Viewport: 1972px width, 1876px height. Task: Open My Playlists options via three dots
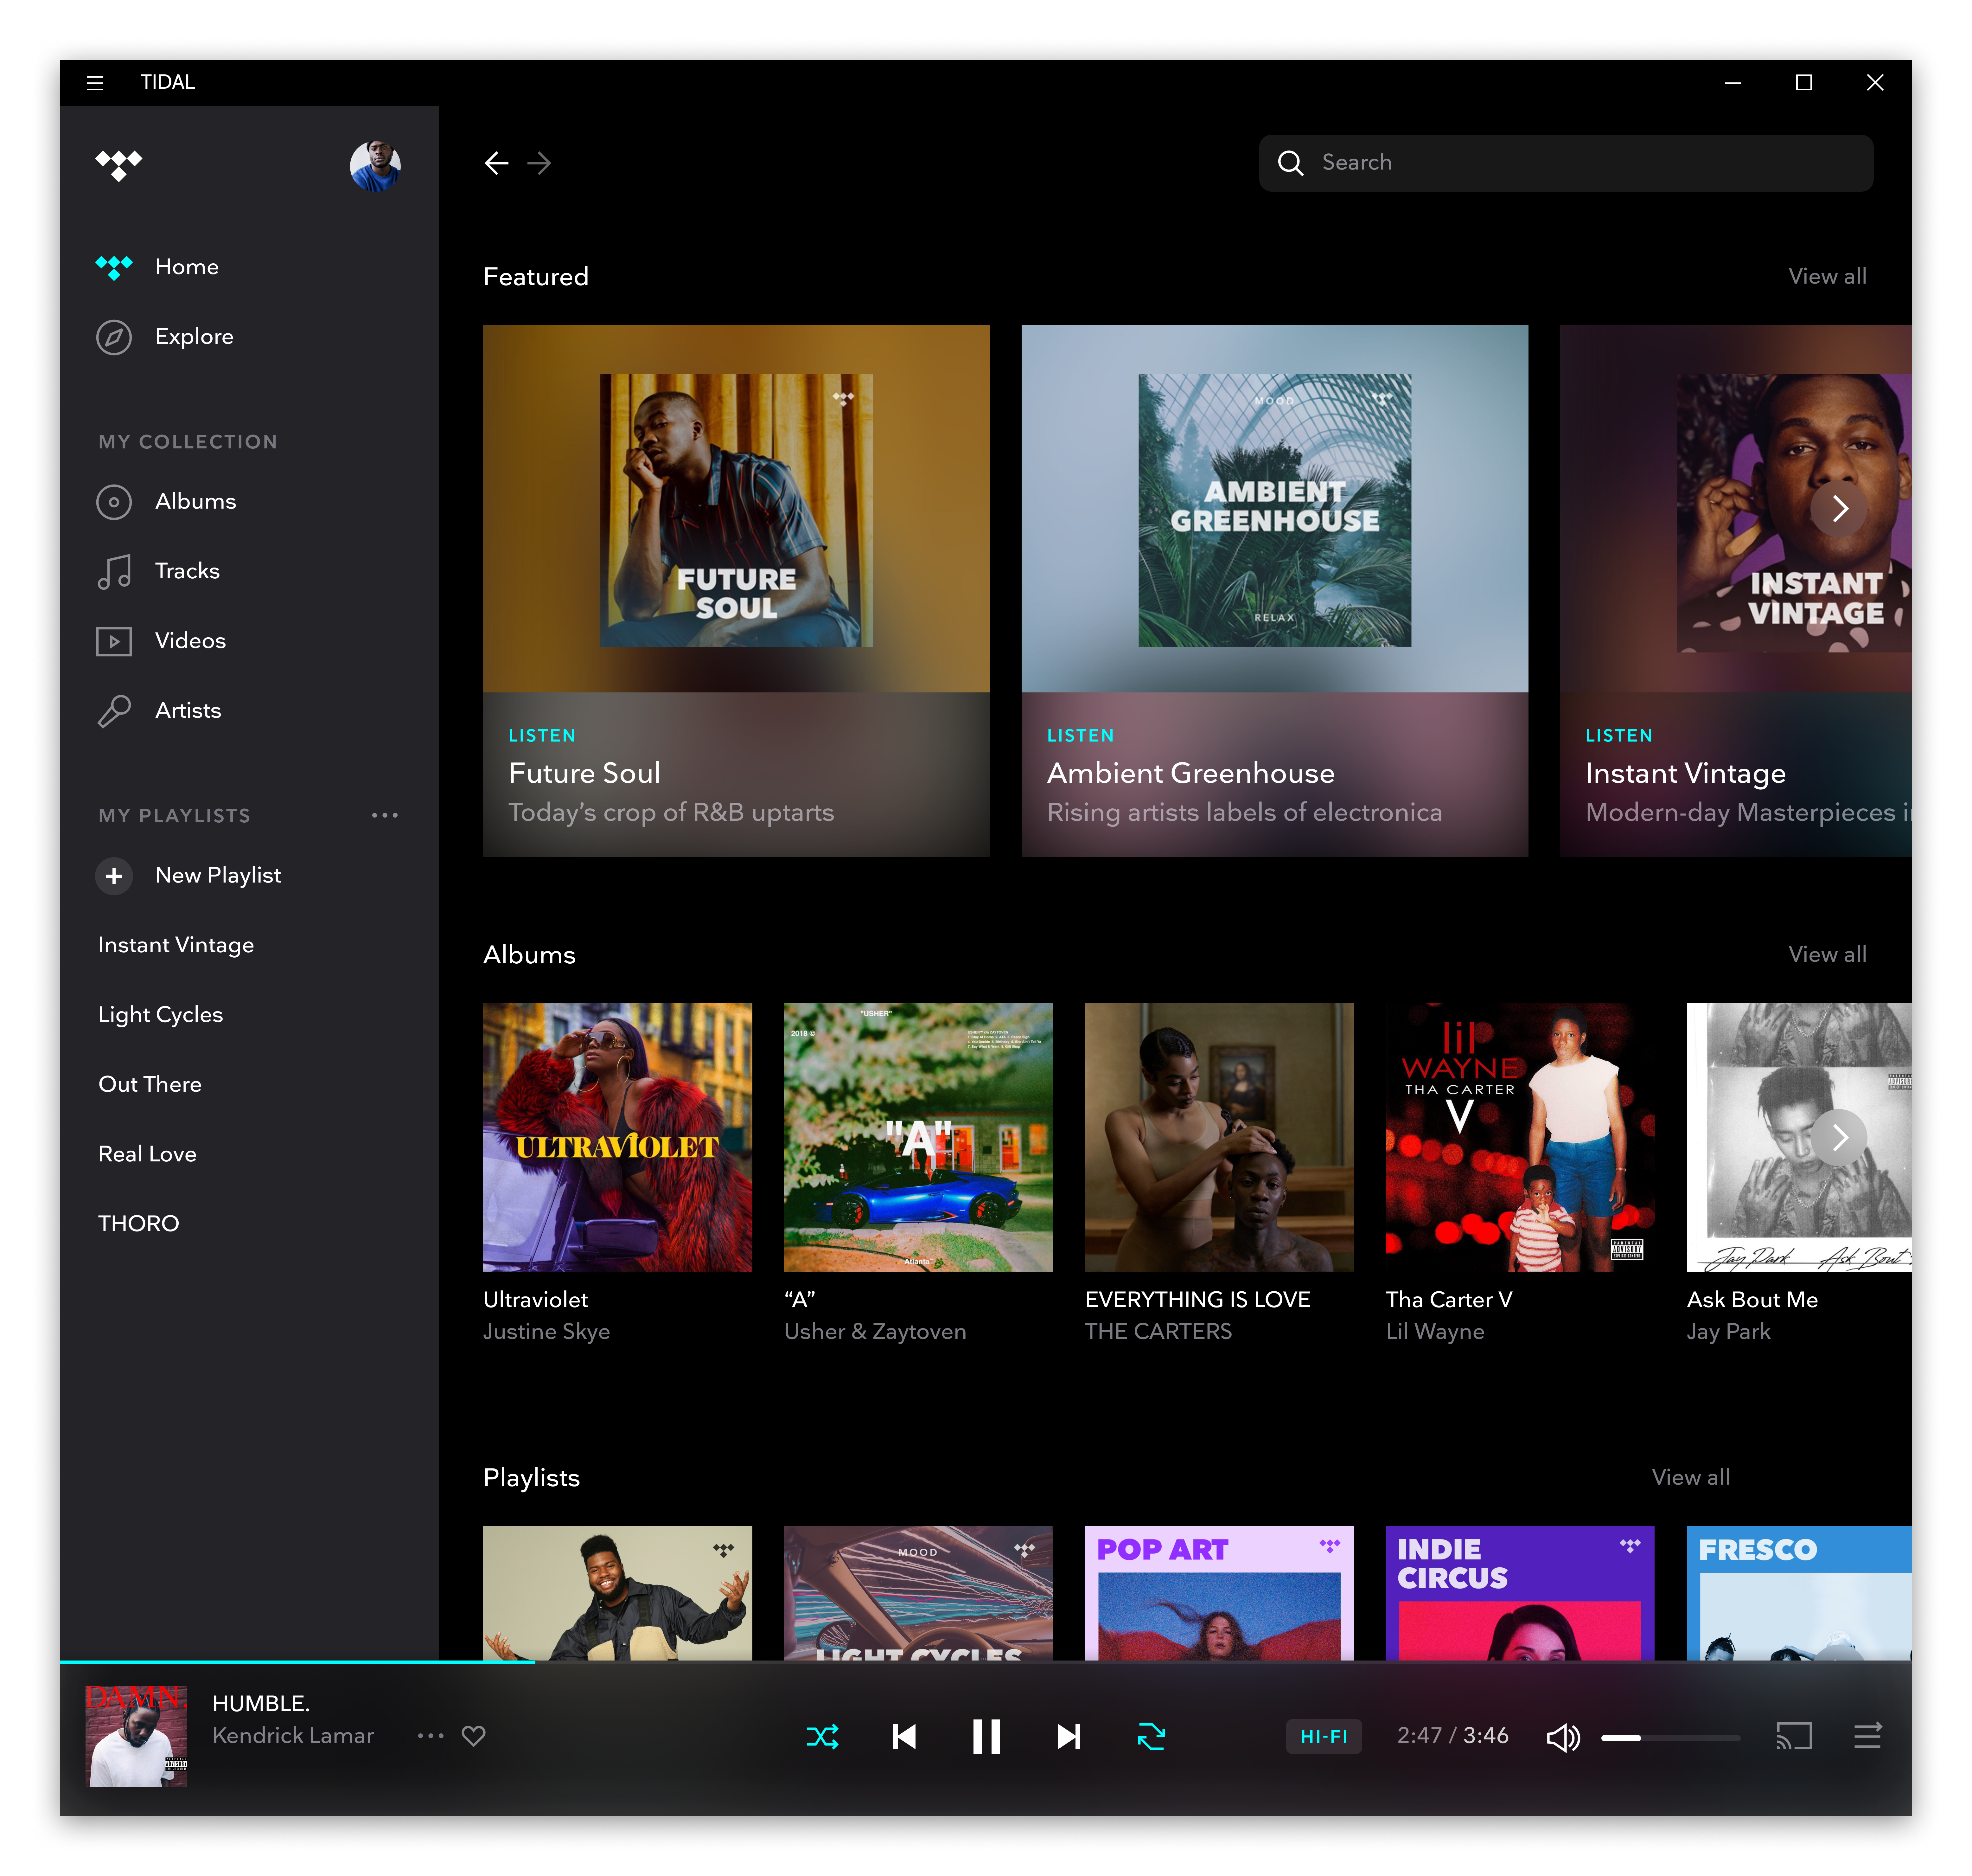tap(385, 815)
